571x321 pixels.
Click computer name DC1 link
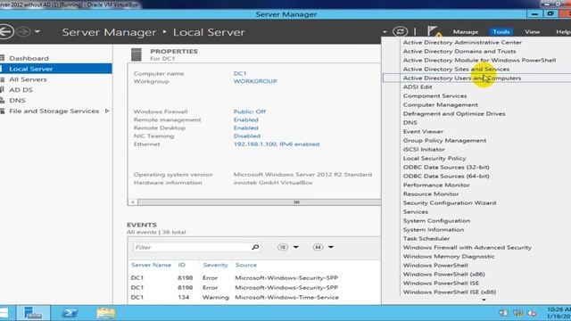(240, 73)
